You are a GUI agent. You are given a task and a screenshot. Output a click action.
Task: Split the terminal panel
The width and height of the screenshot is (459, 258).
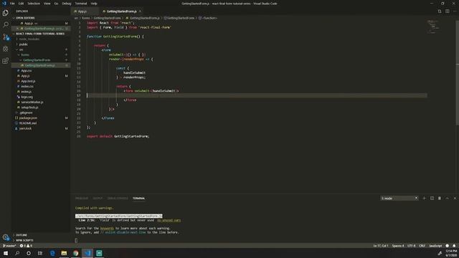click(x=432, y=199)
